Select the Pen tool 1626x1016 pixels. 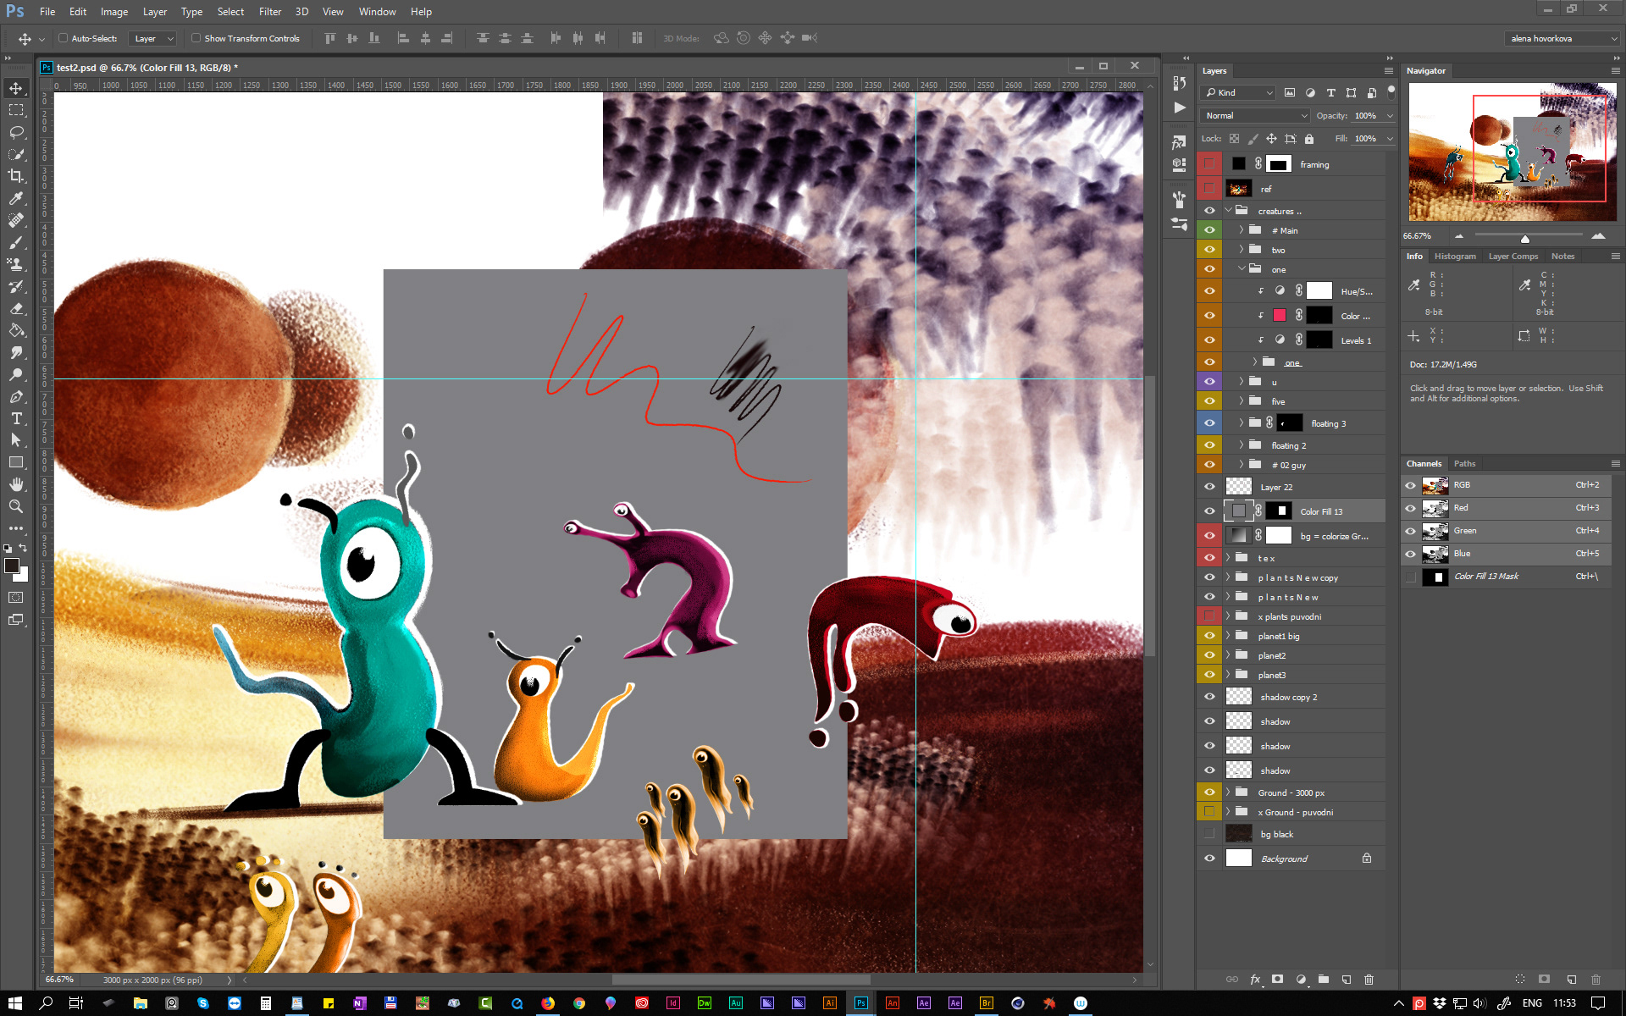tap(16, 396)
